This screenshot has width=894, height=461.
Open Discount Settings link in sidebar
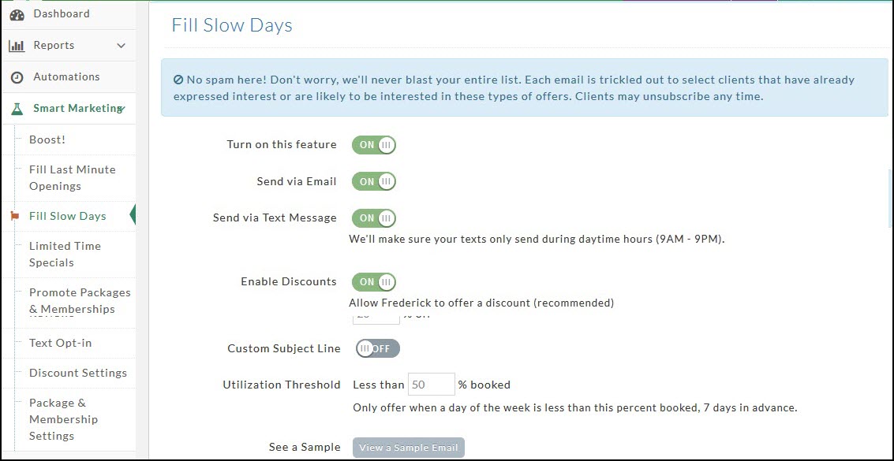pyautogui.click(x=77, y=373)
